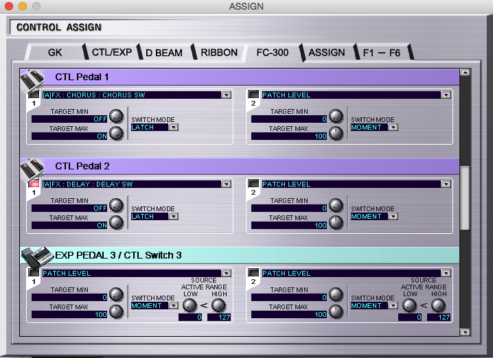This screenshot has width=493, height=358.
Task: Open CTL Pedal 1 assign 2 MOMENT switch mode dropdown
Action: 393,128
